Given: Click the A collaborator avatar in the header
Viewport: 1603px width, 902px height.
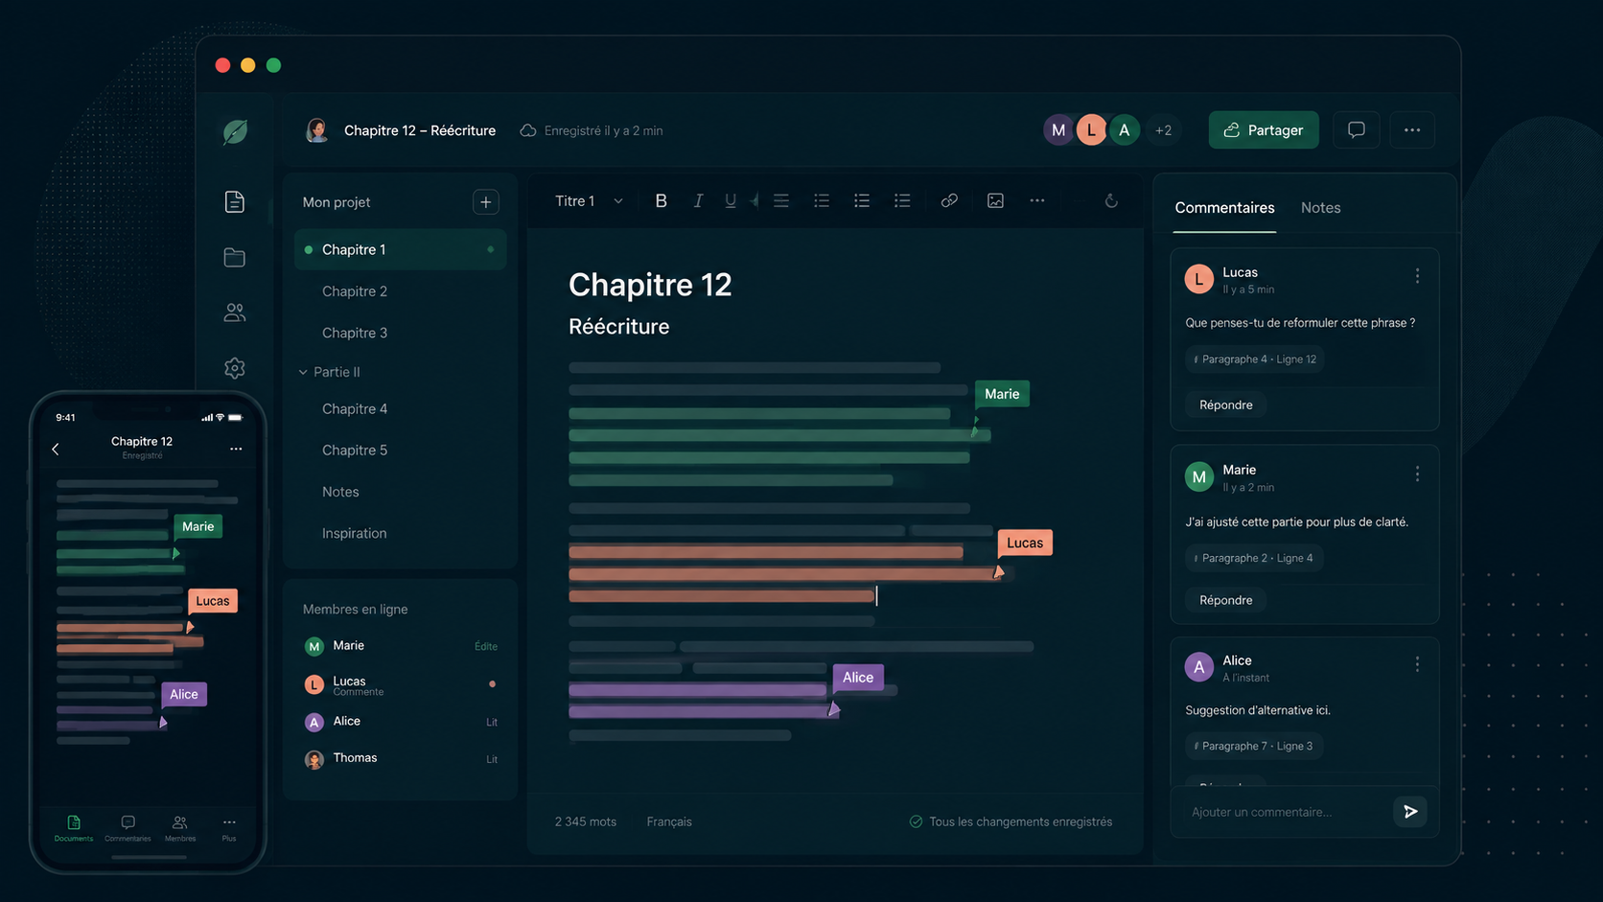Looking at the screenshot, I should (1124, 130).
